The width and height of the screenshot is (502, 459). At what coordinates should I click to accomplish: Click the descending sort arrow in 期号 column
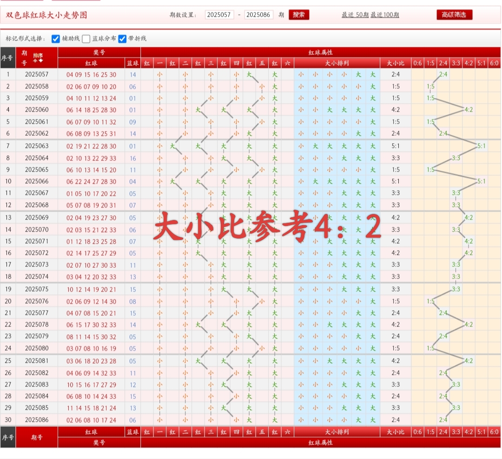click(x=40, y=60)
